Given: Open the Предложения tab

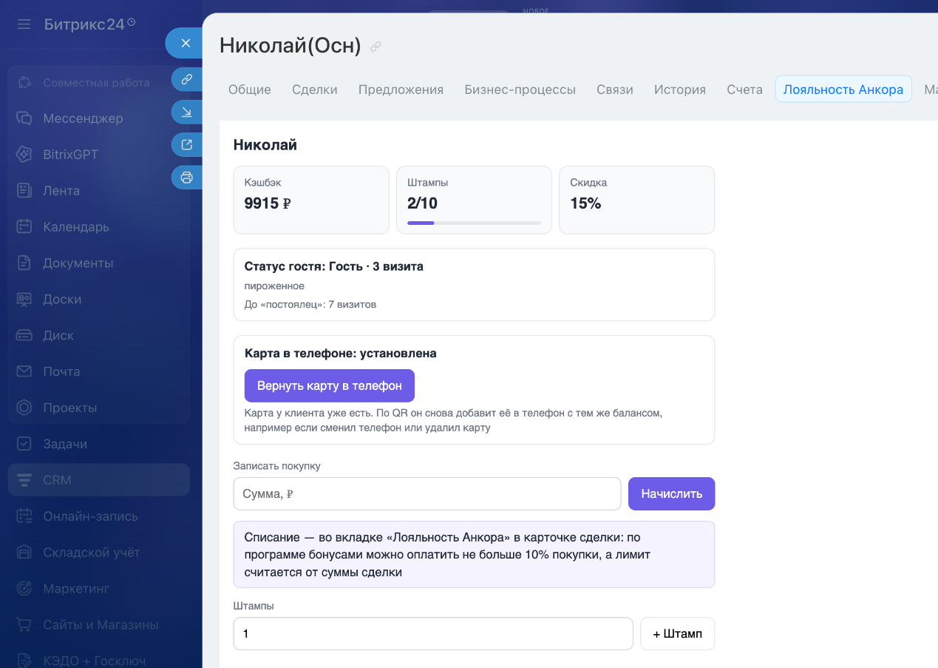Looking at the screenshot, I should [x=401, y=90].
